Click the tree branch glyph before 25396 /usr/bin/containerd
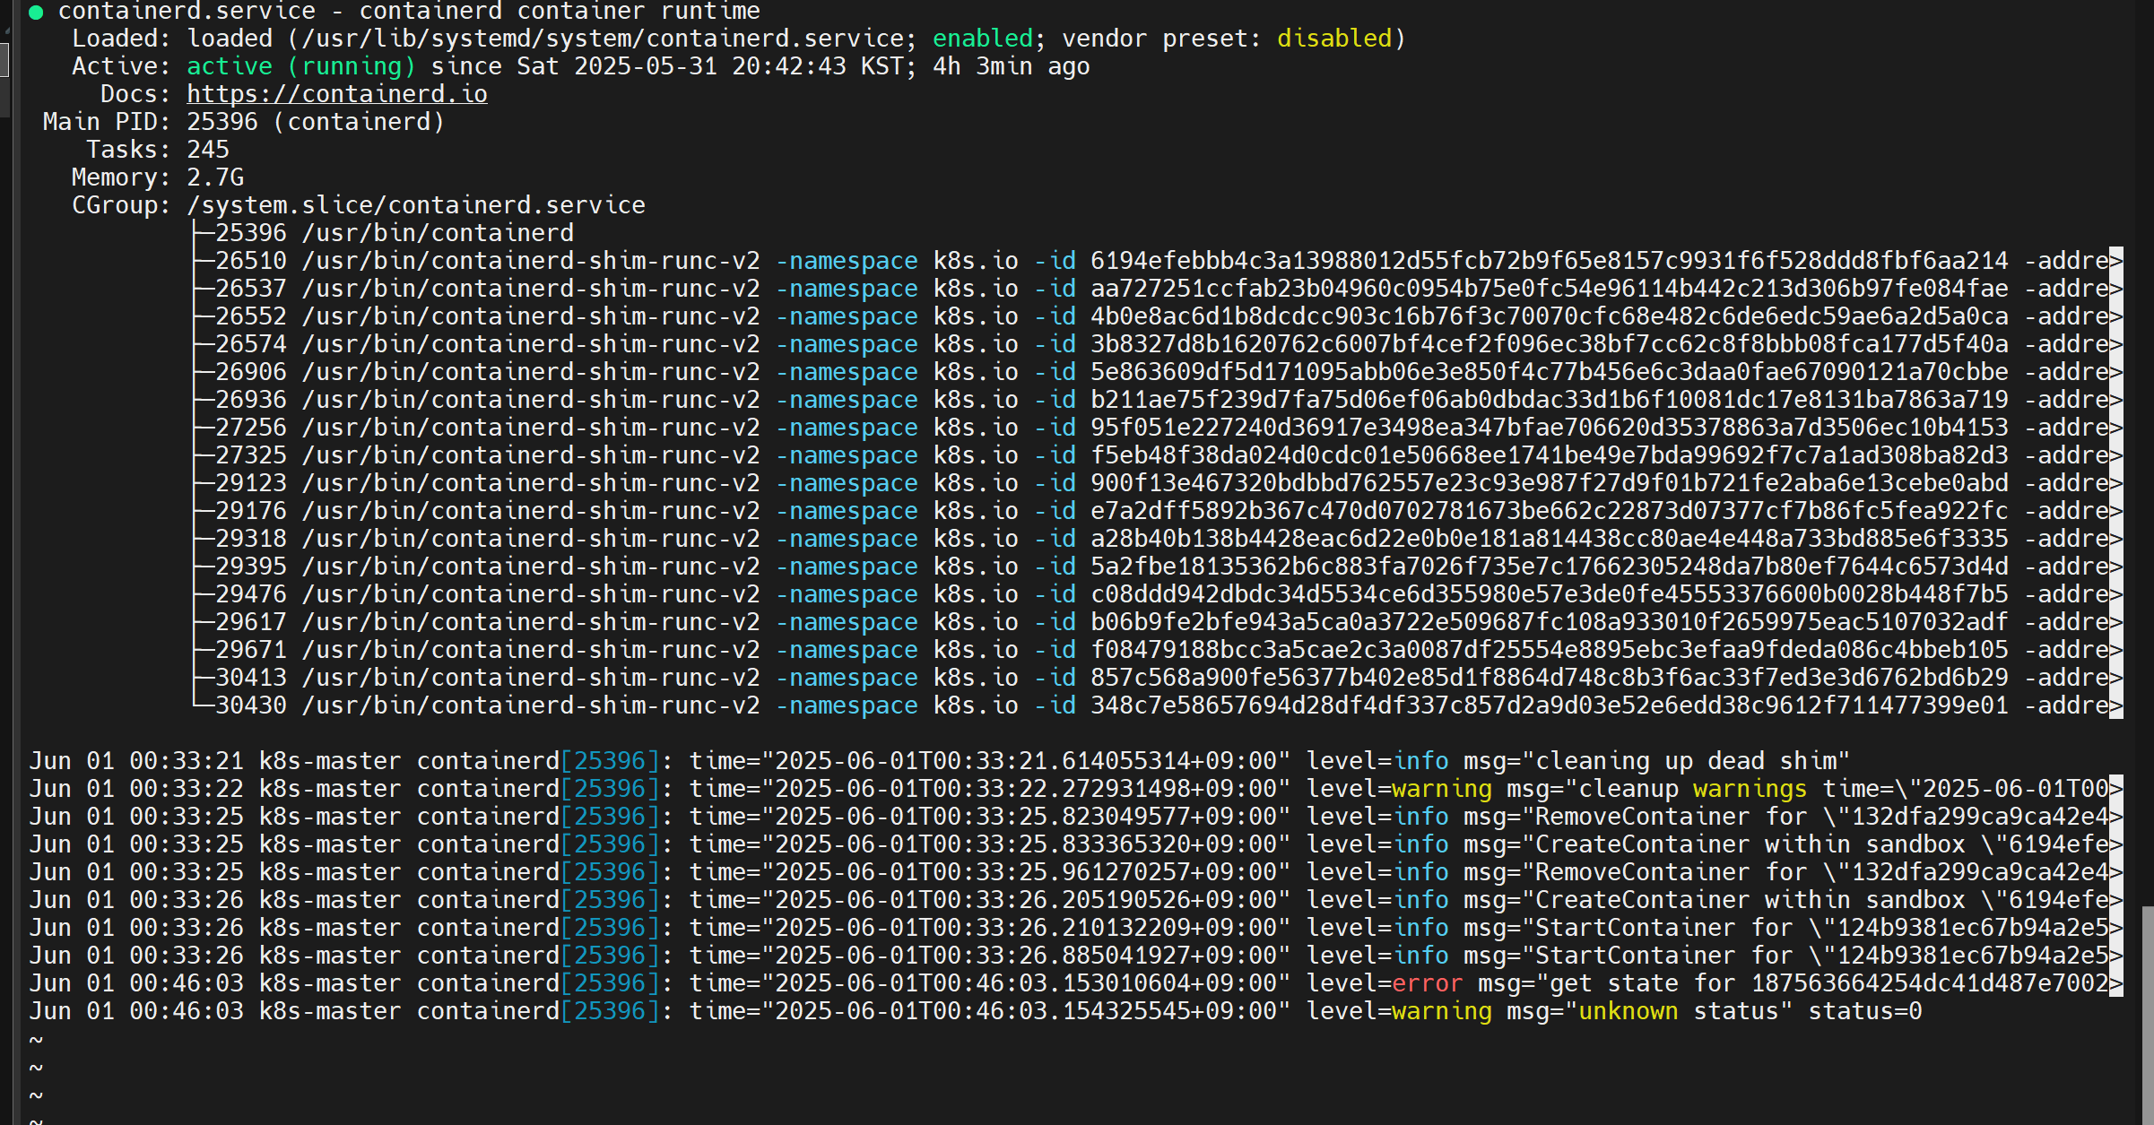 coord(203,233)
